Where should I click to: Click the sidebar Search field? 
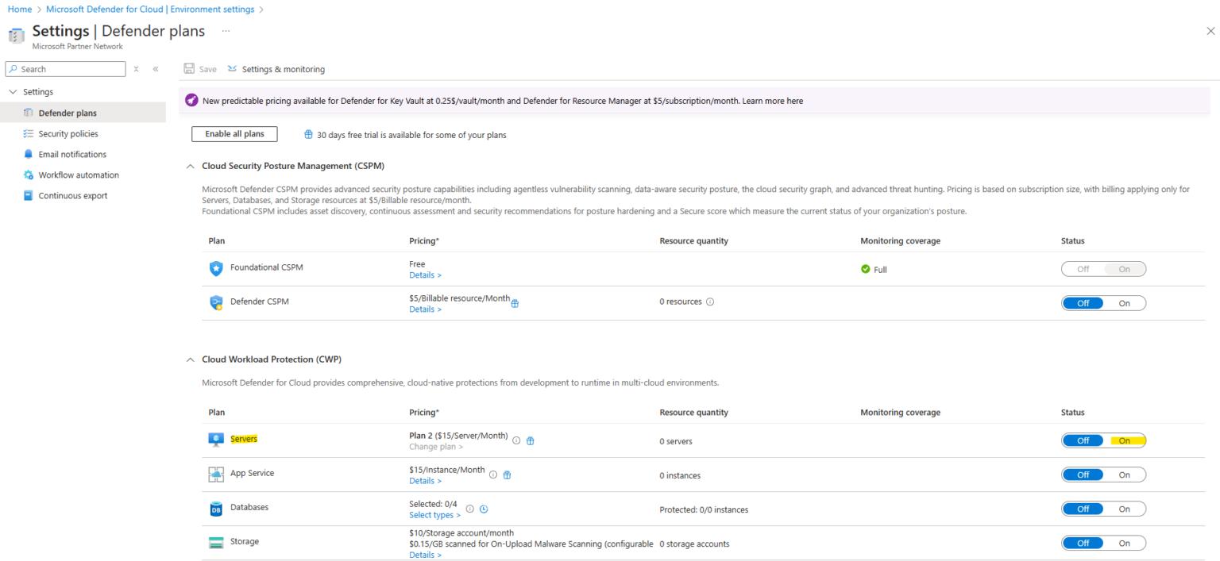click(x=65, y=69)
